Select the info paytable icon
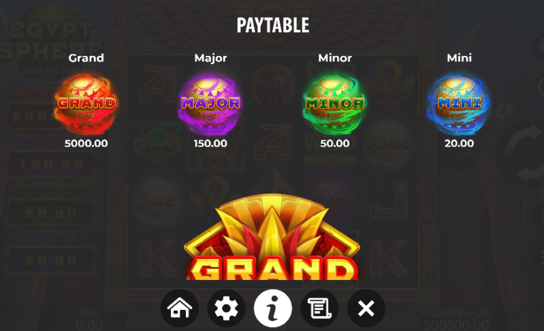544x331 pixels. pos(273,308)
